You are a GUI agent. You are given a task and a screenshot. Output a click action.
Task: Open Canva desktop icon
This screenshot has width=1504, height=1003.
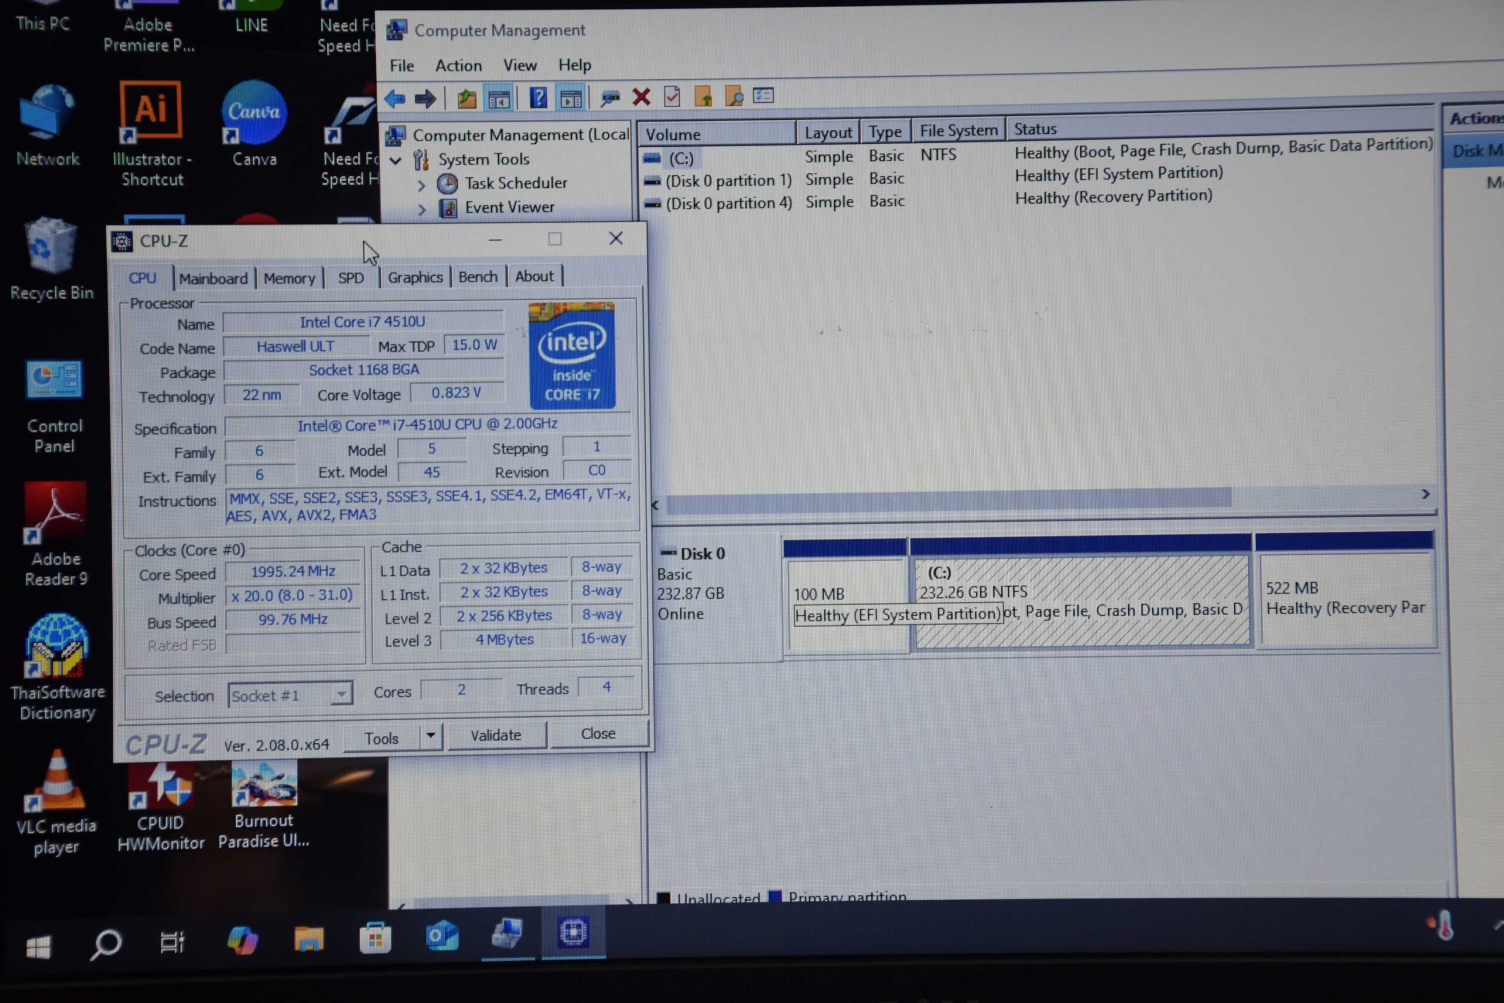[x=254, y=125]
